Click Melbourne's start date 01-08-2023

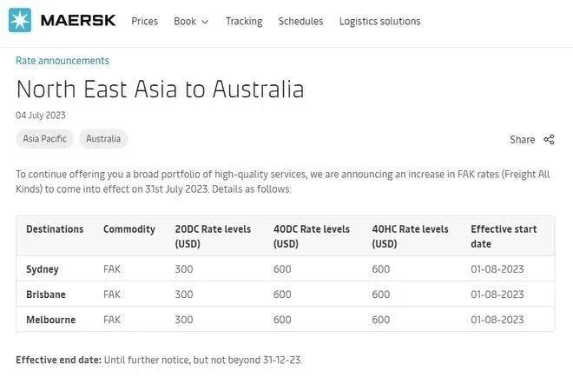[x=497, y=320]
